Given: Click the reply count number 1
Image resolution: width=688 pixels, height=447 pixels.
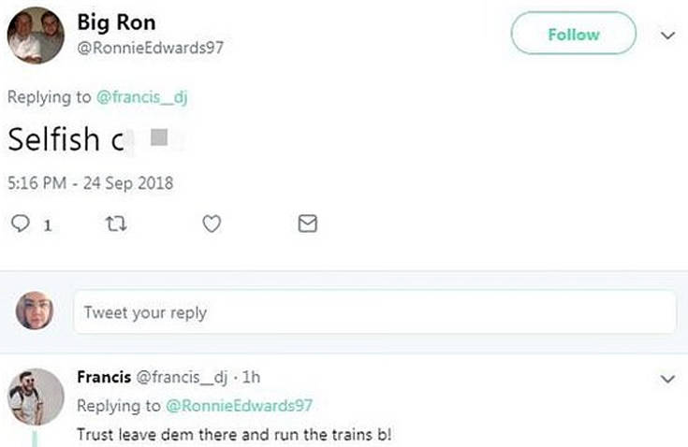Looking at the screenshot, I should [47, 224].
